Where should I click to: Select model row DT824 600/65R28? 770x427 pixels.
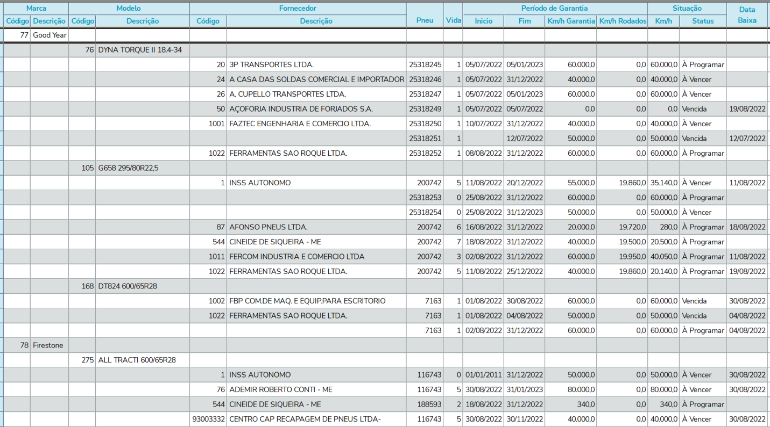pyautogui.click(x=385, y=286)
